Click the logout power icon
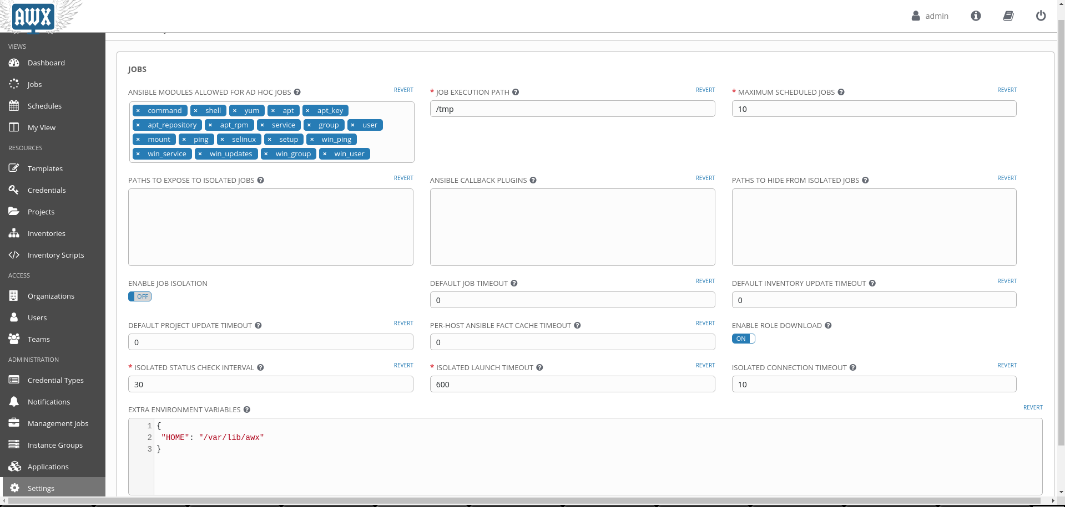The height and width of the screenshot is (507, 1065). [1041, 16]
